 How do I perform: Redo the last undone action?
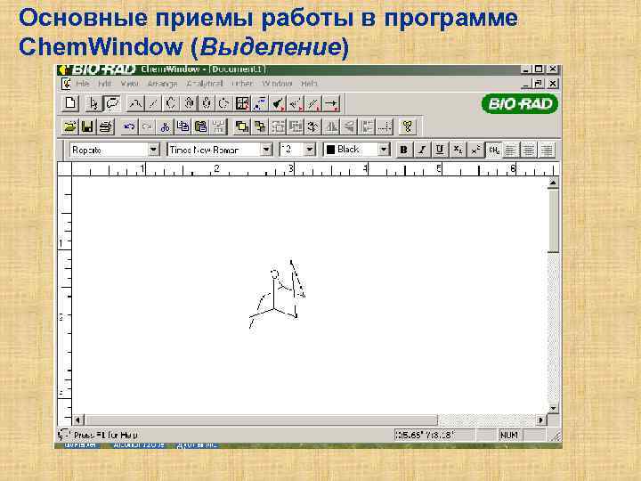pos(147,126)
